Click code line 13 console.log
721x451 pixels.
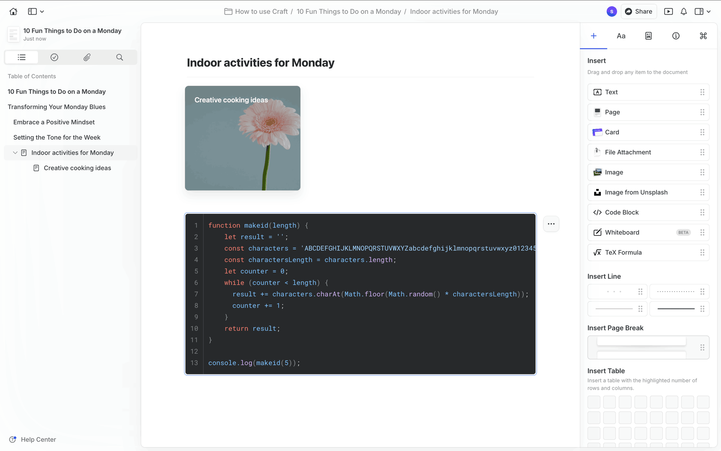tap(254, 363)
